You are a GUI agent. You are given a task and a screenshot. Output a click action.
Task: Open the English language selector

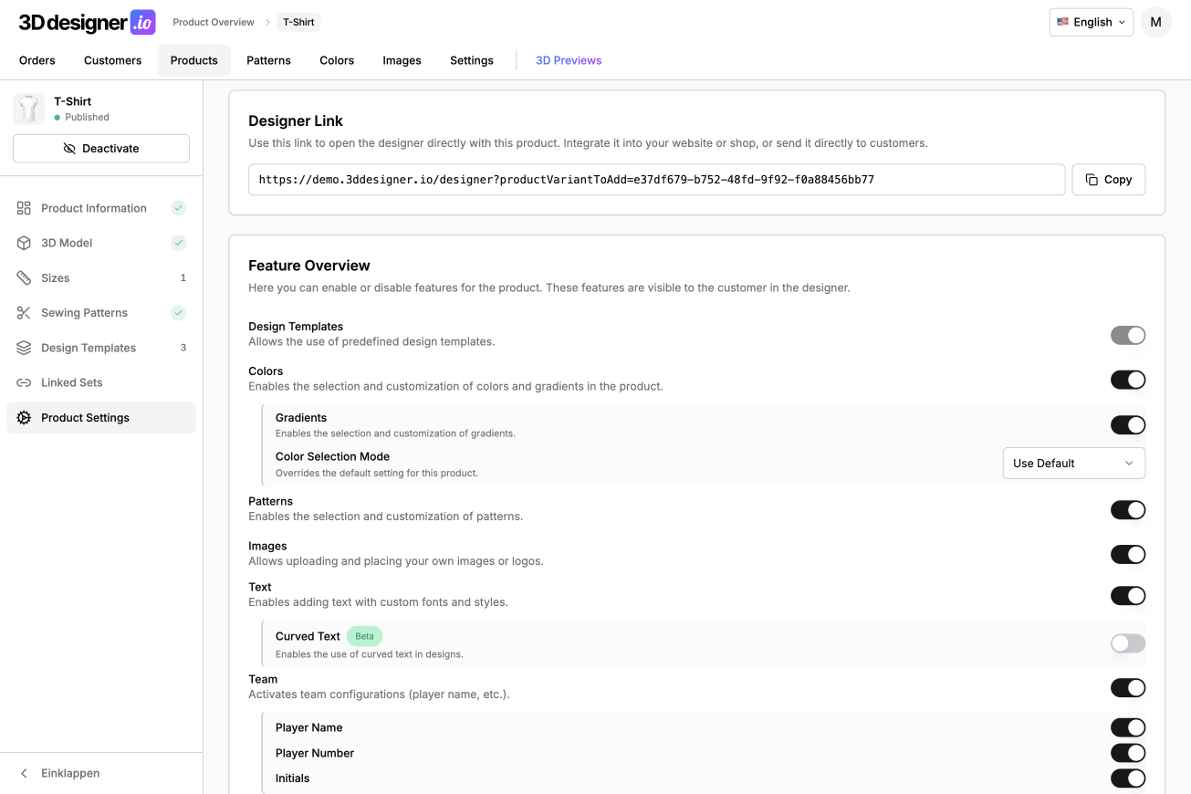[x=1091, y=22]
